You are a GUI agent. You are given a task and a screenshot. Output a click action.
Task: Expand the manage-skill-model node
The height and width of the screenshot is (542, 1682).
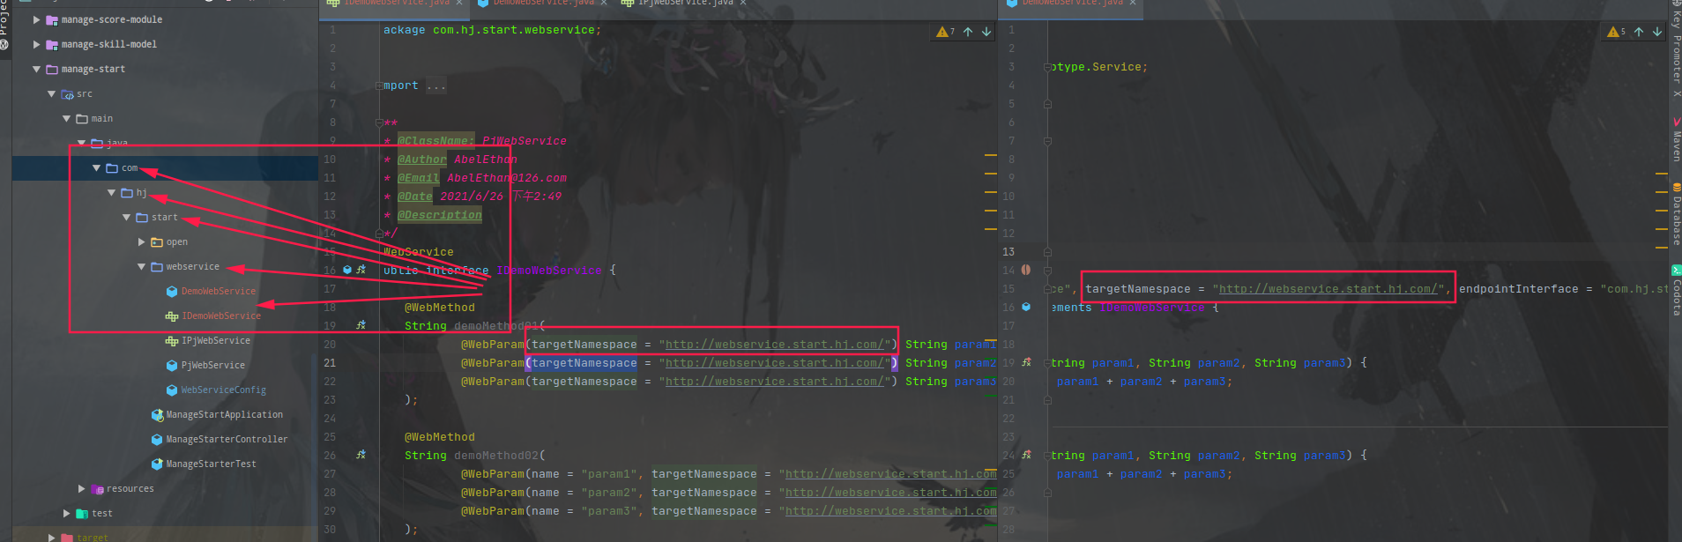(x=36, y=44)
